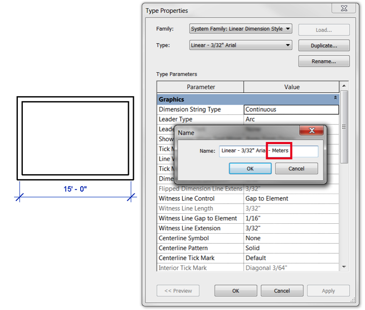Cancel the Type Properties dialog
This screenshot has height=310, width=365.
(x=282, y=290)
